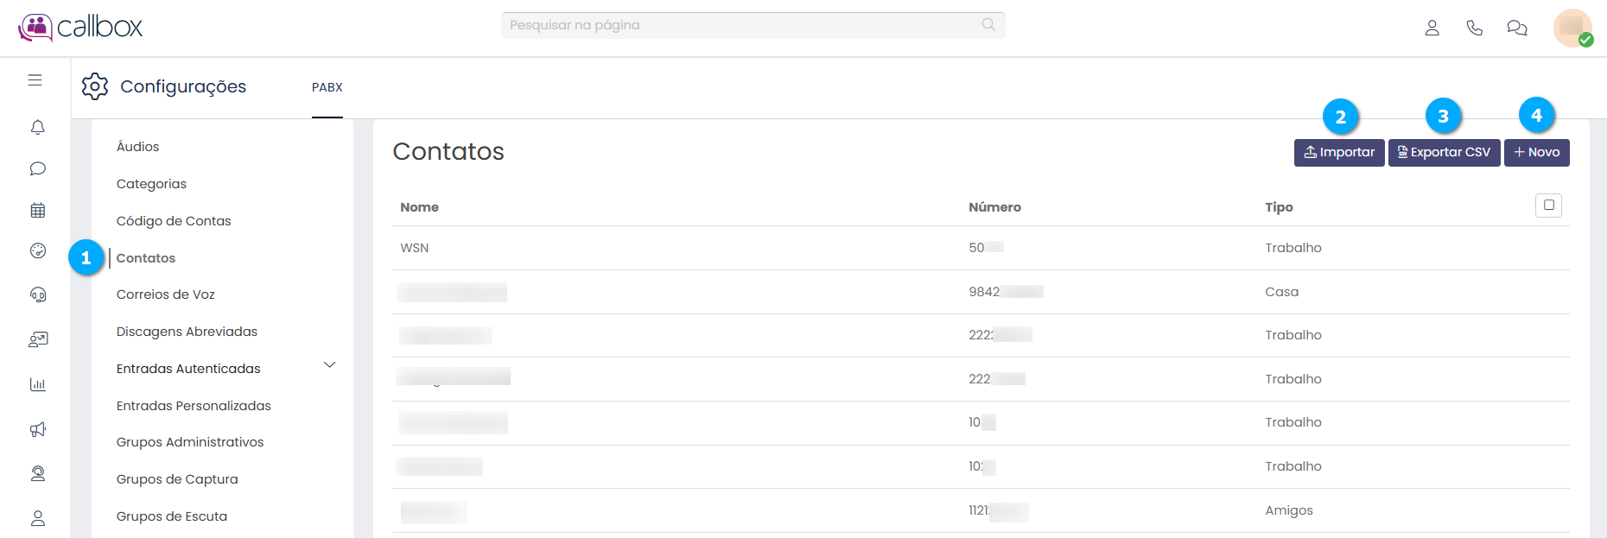Click the Pesquisar na página search field
Image resolution: width=1607 pixels, height=538 pixels.
pos(743,25)
